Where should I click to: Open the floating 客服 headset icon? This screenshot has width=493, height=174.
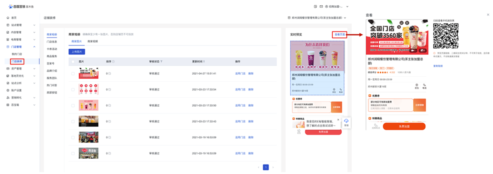pos(346,121)
